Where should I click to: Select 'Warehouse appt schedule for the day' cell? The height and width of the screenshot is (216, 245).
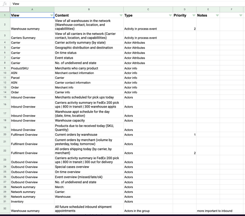click(x=89, y=114)
